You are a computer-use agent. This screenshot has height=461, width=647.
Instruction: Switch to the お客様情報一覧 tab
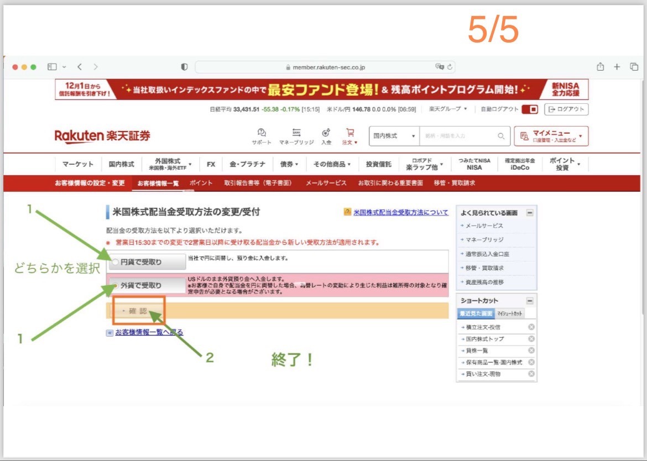[158, 183]
